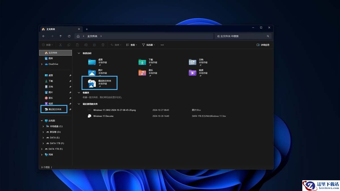Collapse the 收藏夹 section
Viewport: 340px width, 191px height.
[x=79, y=93]
